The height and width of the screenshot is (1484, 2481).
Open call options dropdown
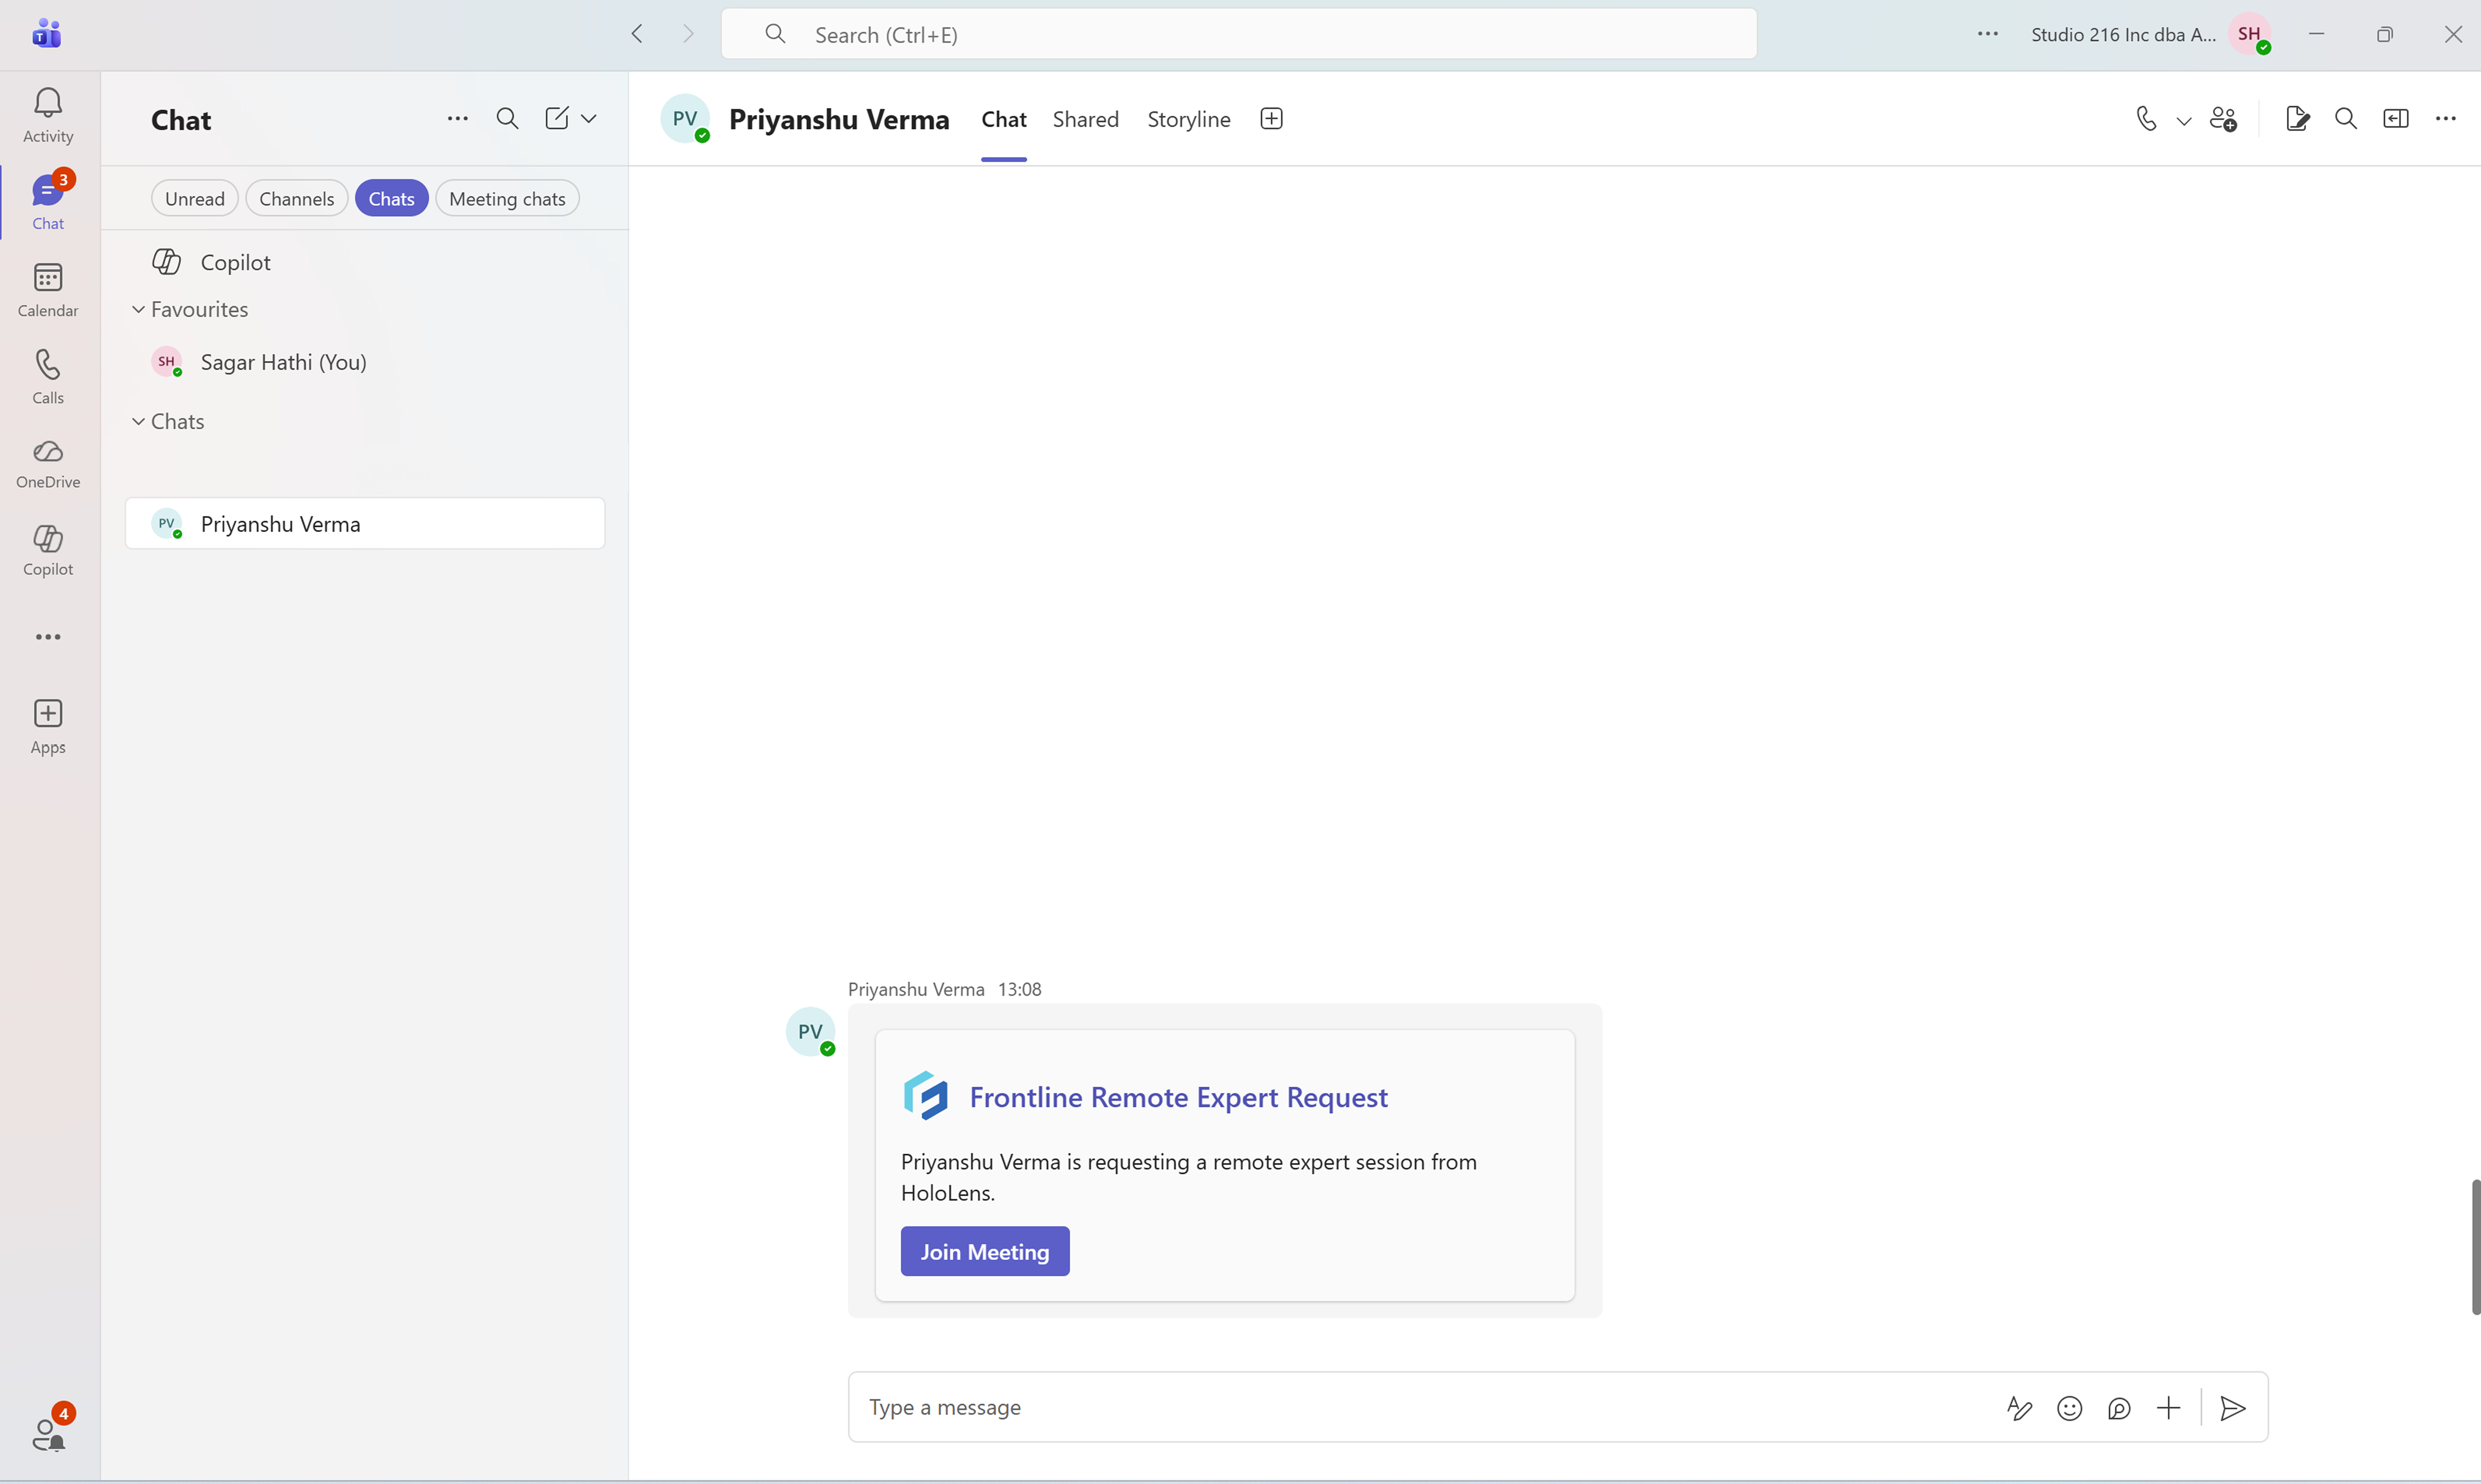tap(2183, 121)
